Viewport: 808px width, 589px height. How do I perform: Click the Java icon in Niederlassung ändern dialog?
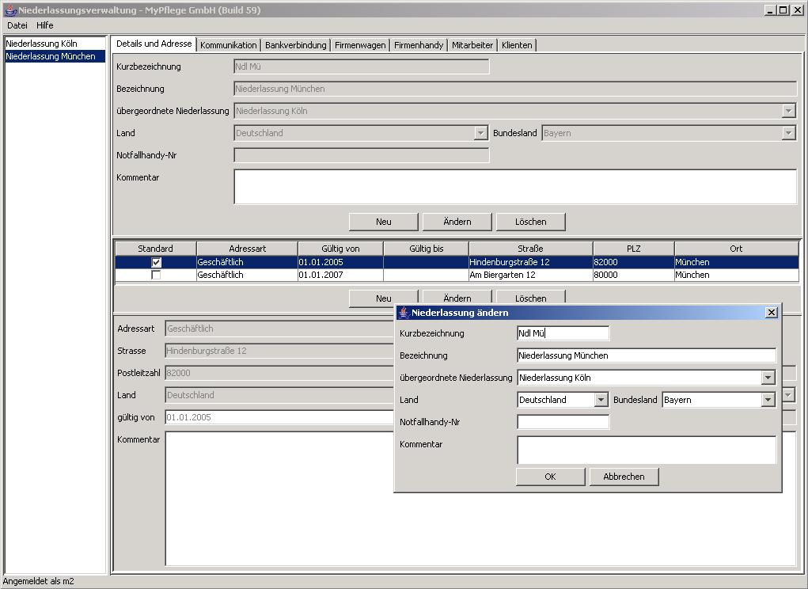point(404,312)
